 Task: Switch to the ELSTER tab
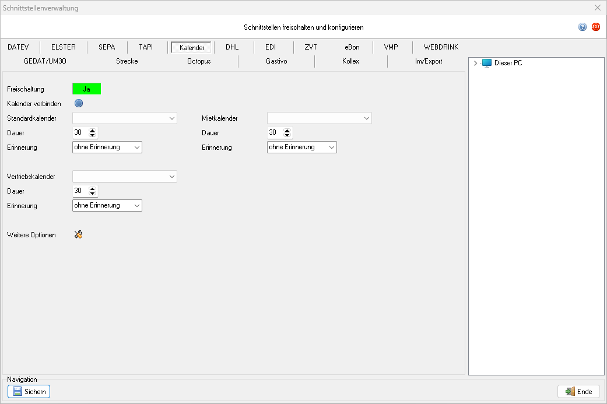(64, 47)
